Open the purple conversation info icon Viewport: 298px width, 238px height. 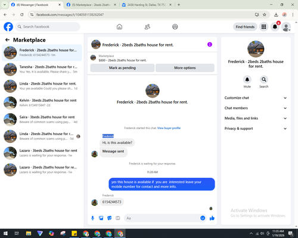(210, 45)
